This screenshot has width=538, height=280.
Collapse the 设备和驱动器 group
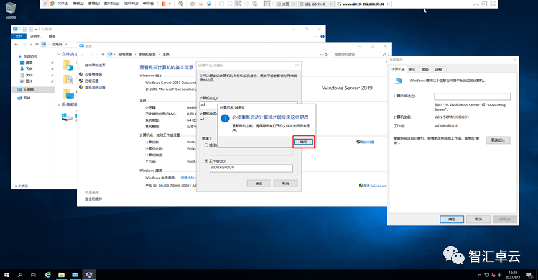tap(58, 104)
